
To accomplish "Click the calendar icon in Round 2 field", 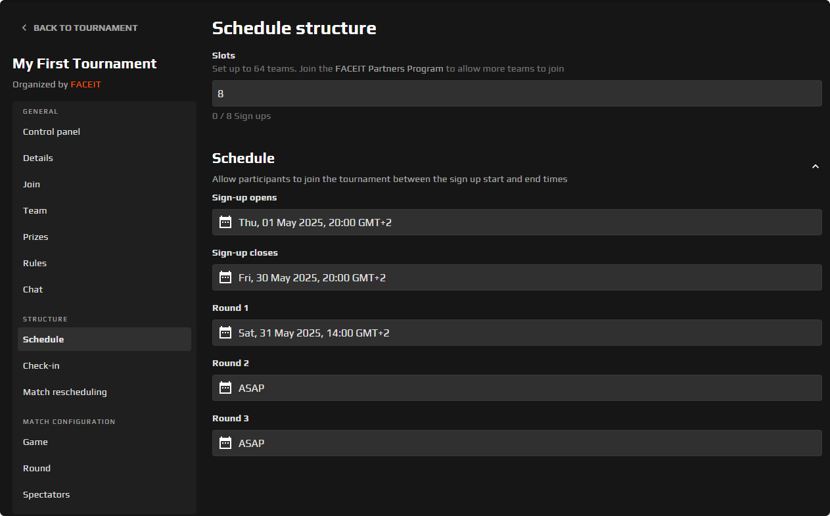I will (x=225, y=388).
